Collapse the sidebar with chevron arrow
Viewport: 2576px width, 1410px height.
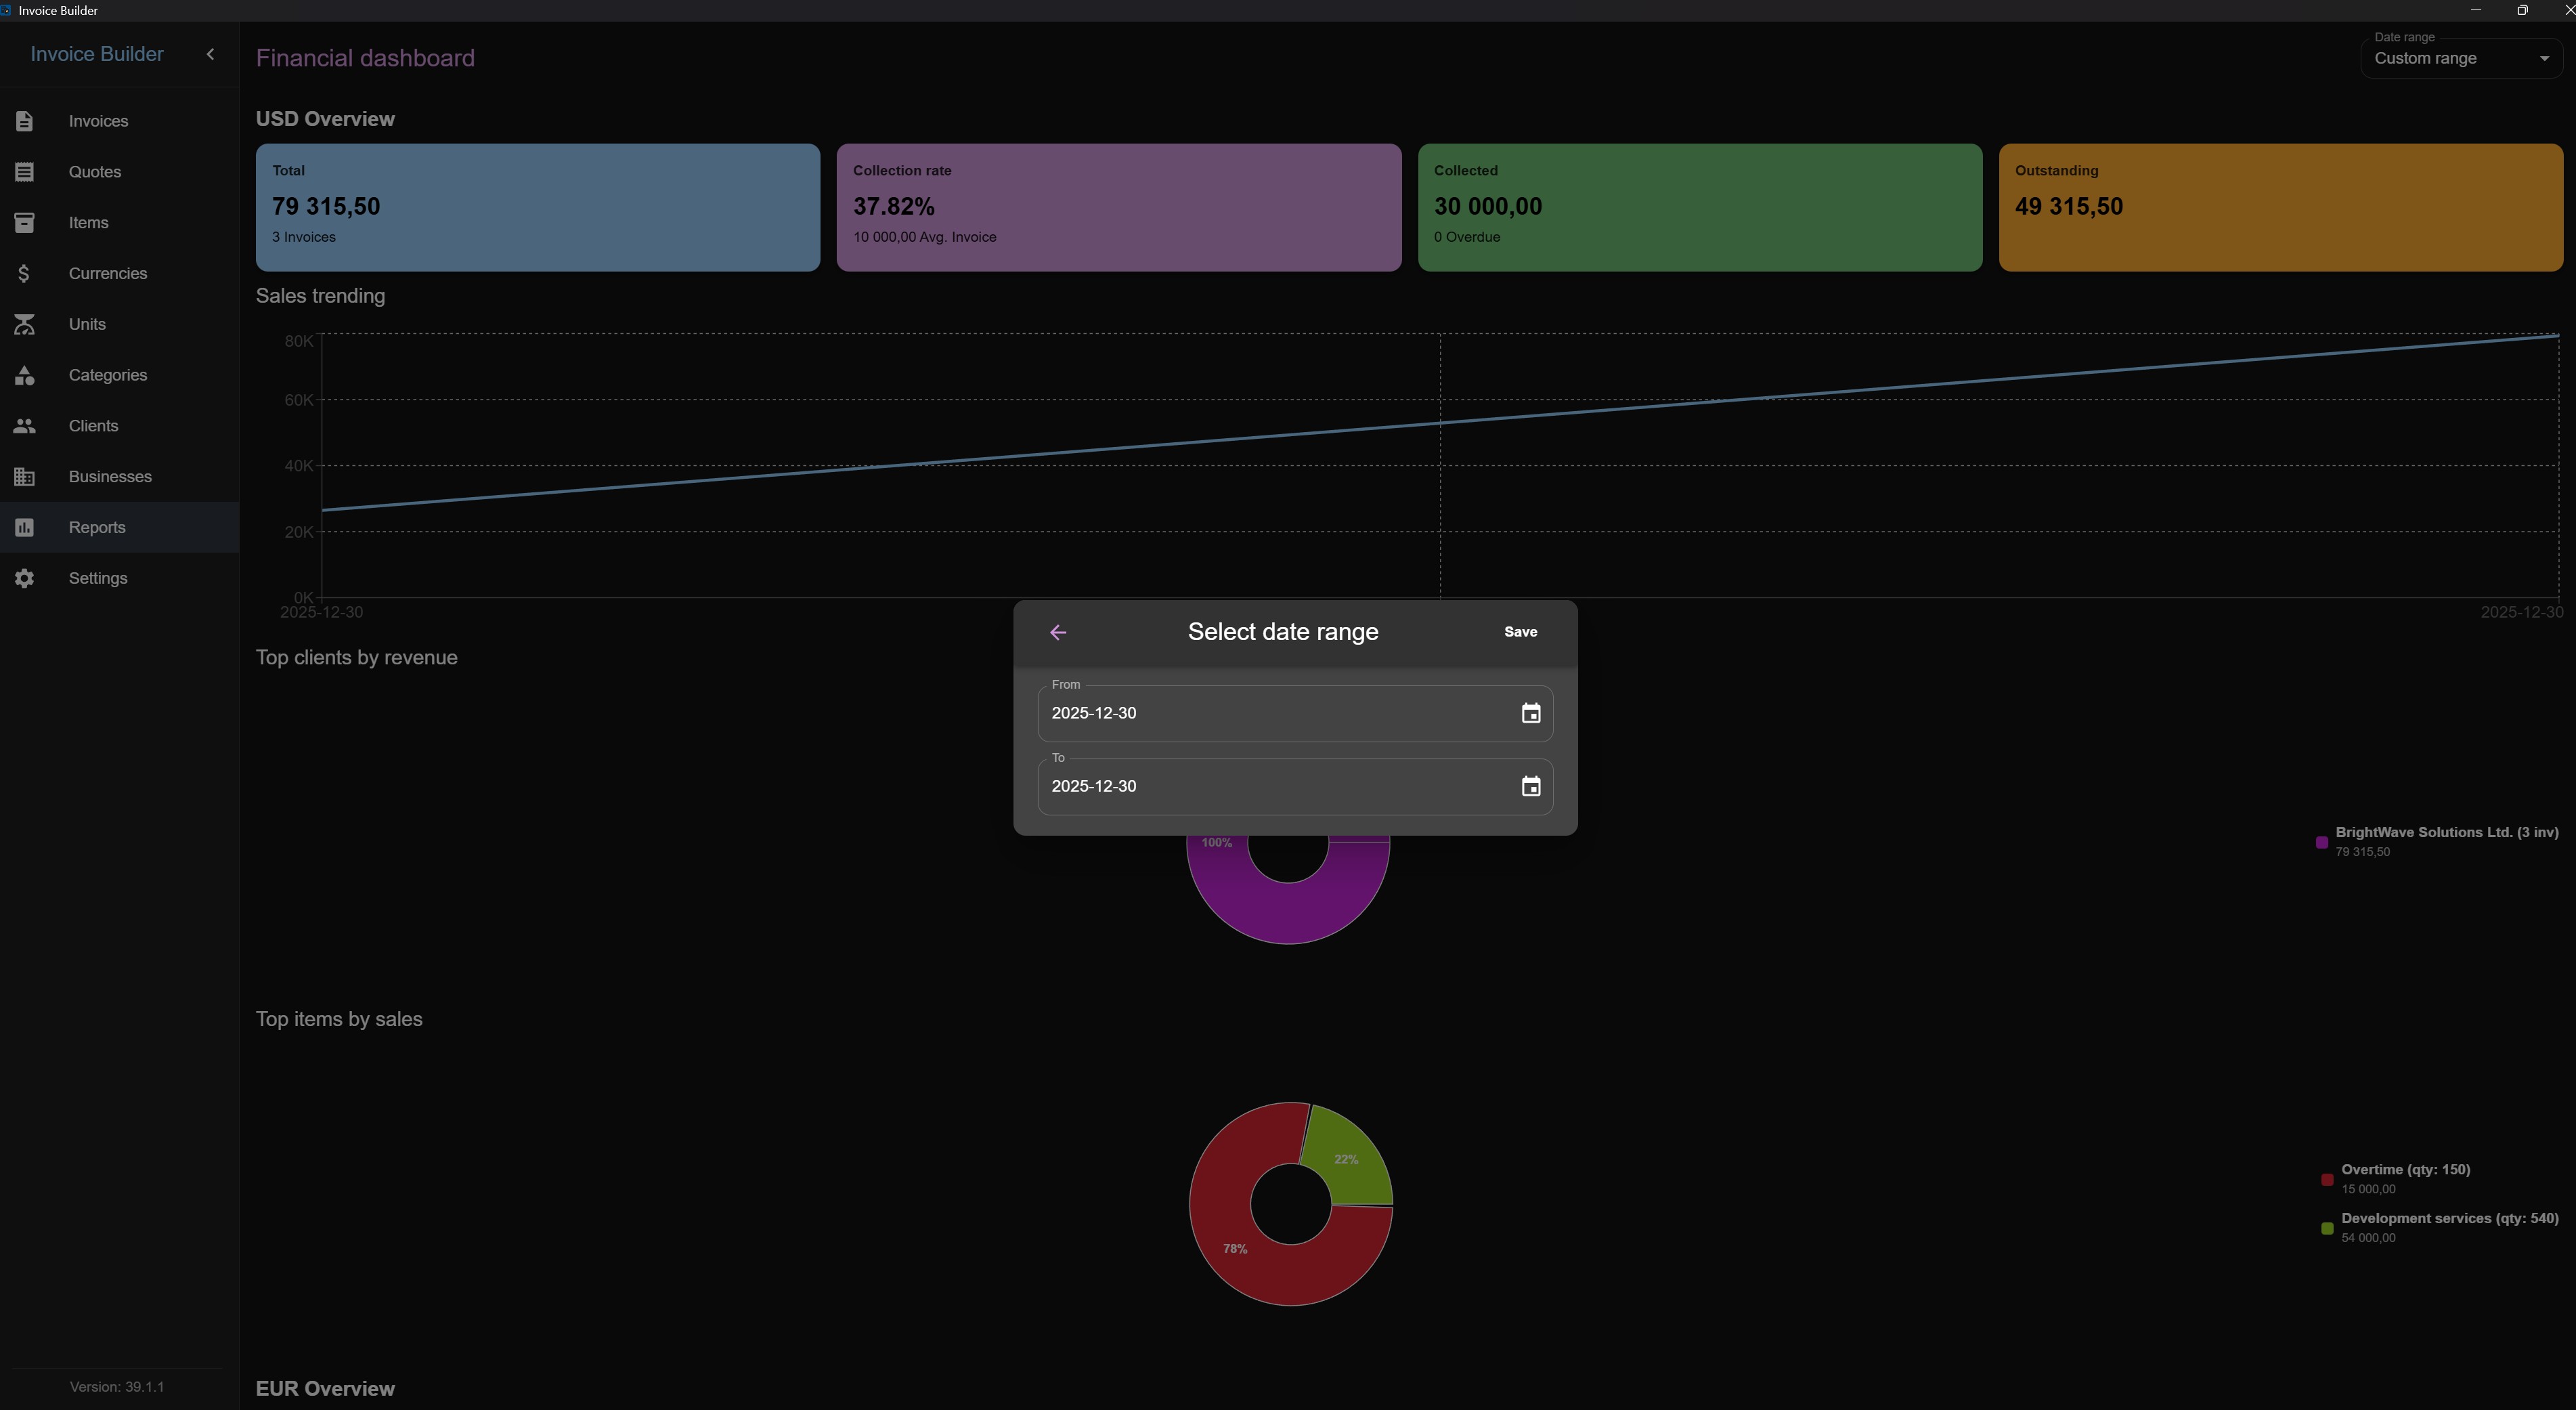point(210,54)
